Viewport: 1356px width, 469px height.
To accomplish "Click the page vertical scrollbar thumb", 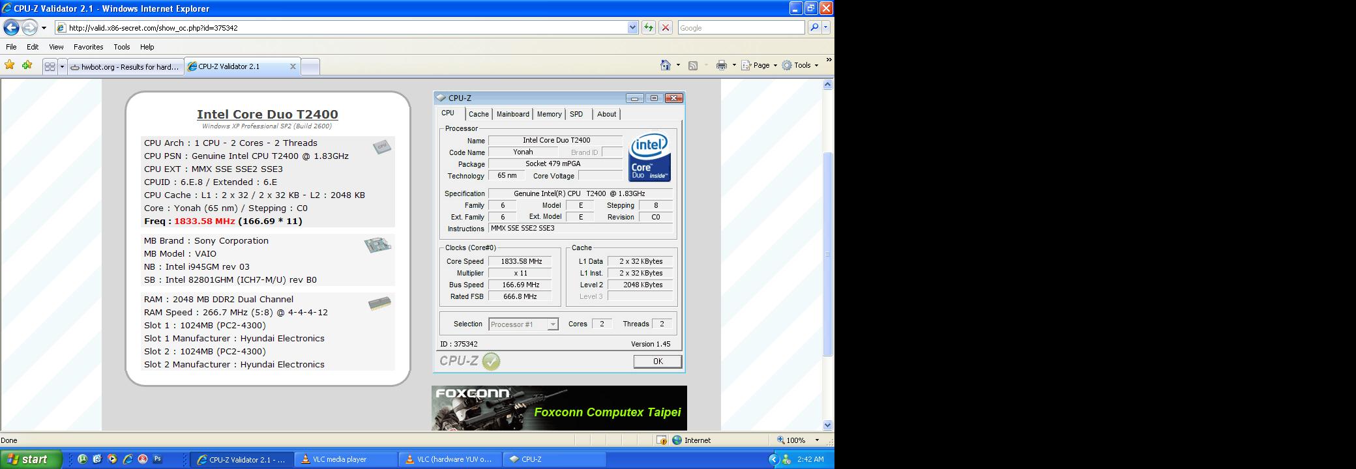I will coord(828,254).
